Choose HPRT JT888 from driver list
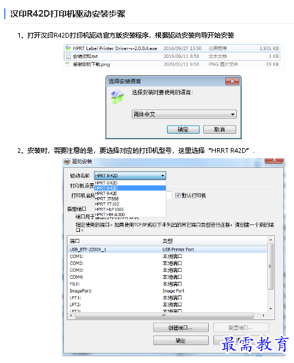The image size is (294, 363). coord(130,199)
